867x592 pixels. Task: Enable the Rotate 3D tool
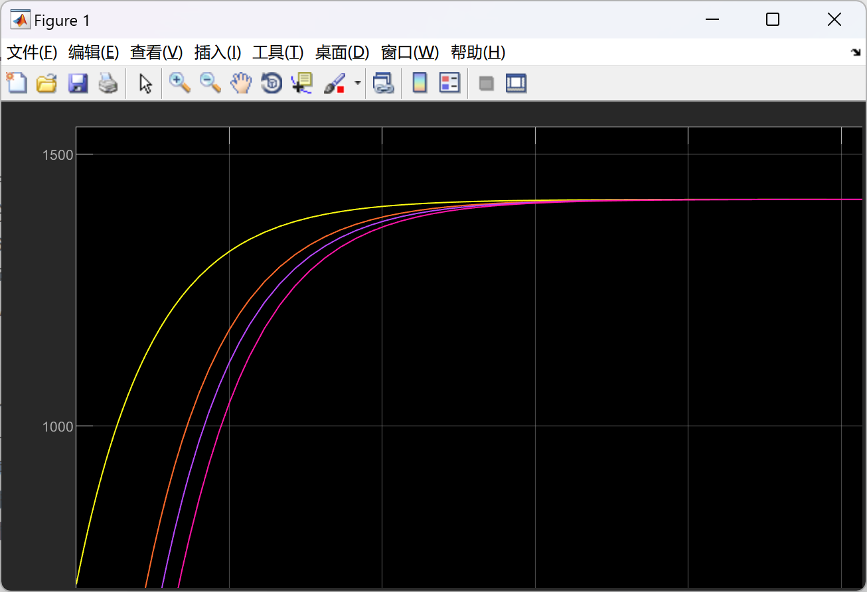click(x=272, y=83)
